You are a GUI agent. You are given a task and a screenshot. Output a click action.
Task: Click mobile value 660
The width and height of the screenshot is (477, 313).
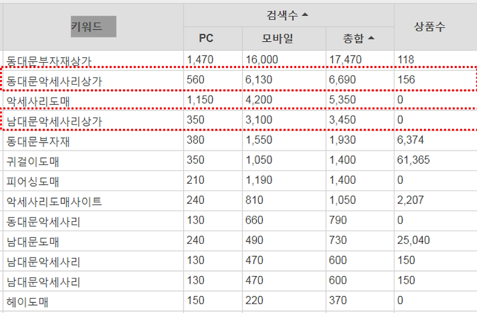click(254, 220)
